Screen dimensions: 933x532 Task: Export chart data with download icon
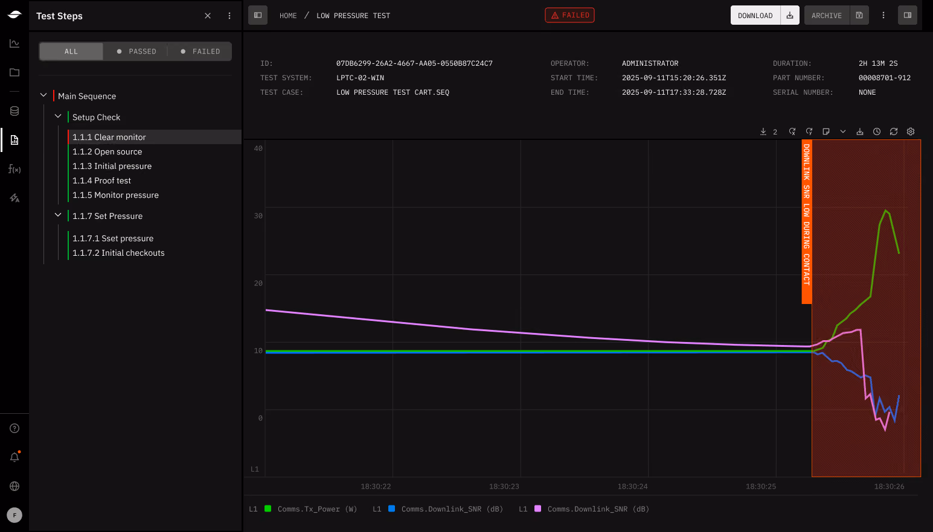(860, 131)
